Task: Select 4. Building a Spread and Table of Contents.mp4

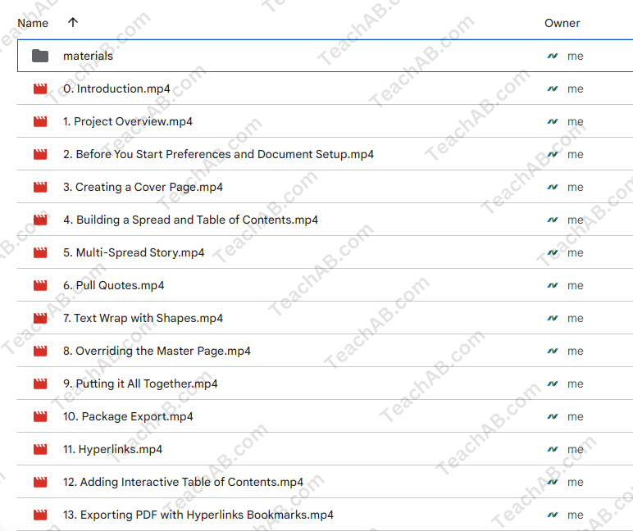Action: point(190,220)
